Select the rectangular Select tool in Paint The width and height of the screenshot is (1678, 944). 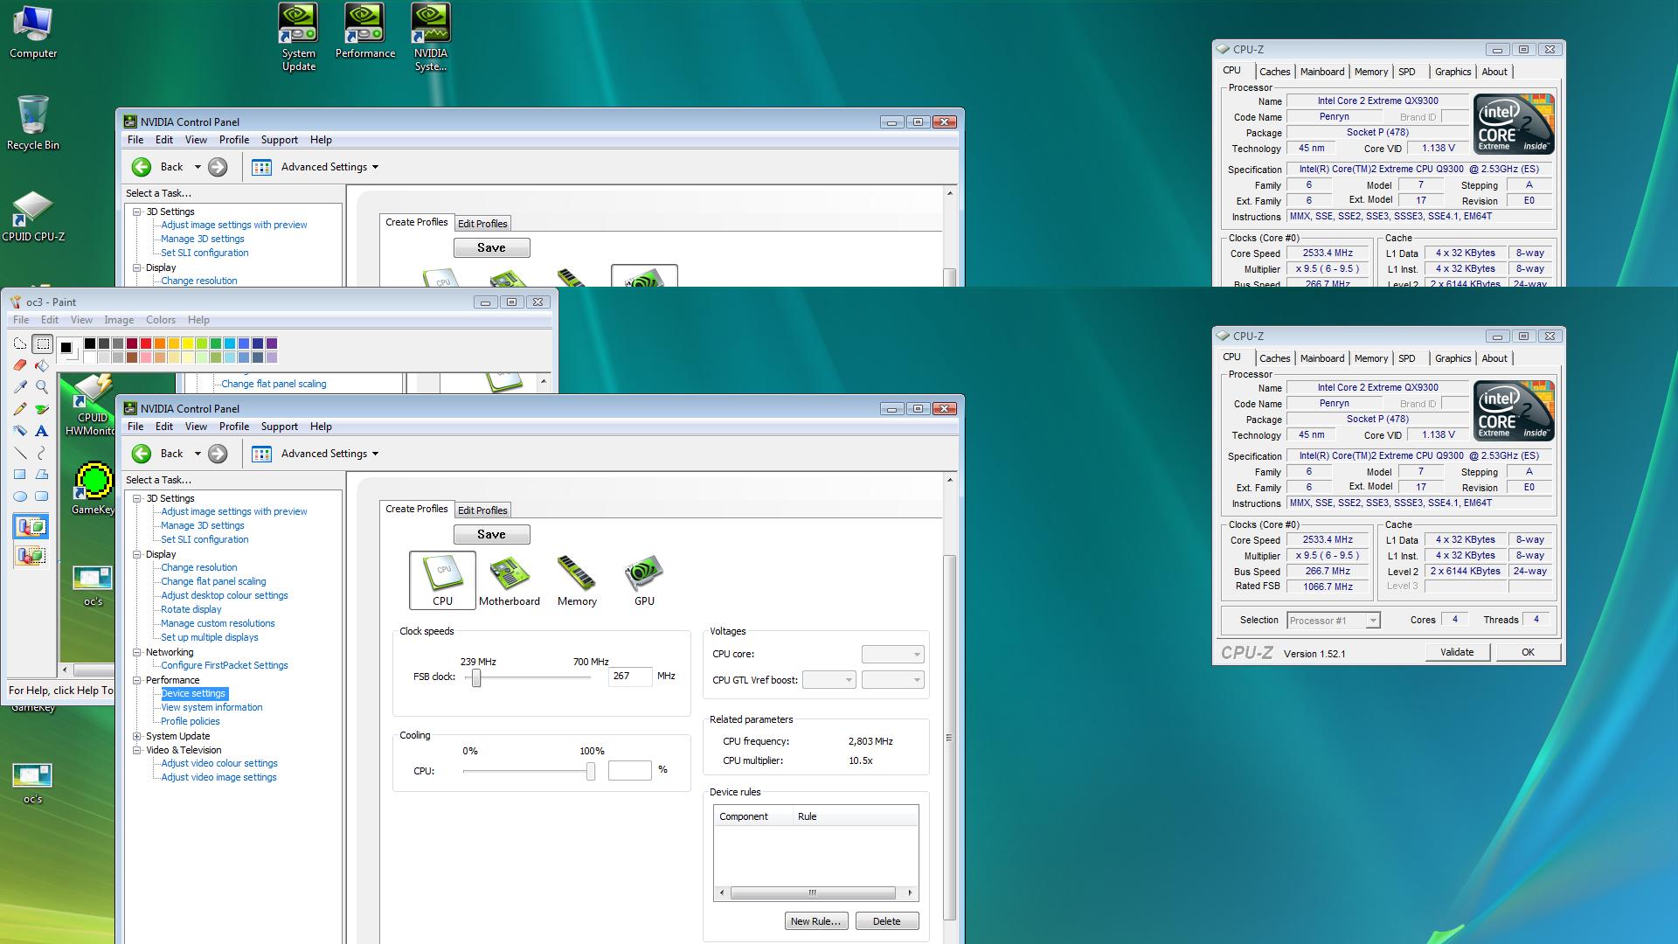pos(42,344)
